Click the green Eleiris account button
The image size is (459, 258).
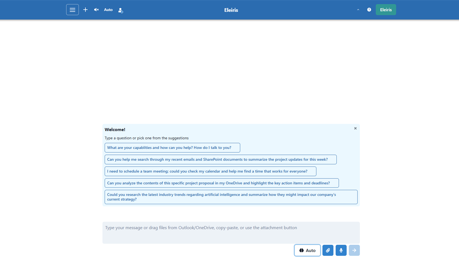pos(386,10)
